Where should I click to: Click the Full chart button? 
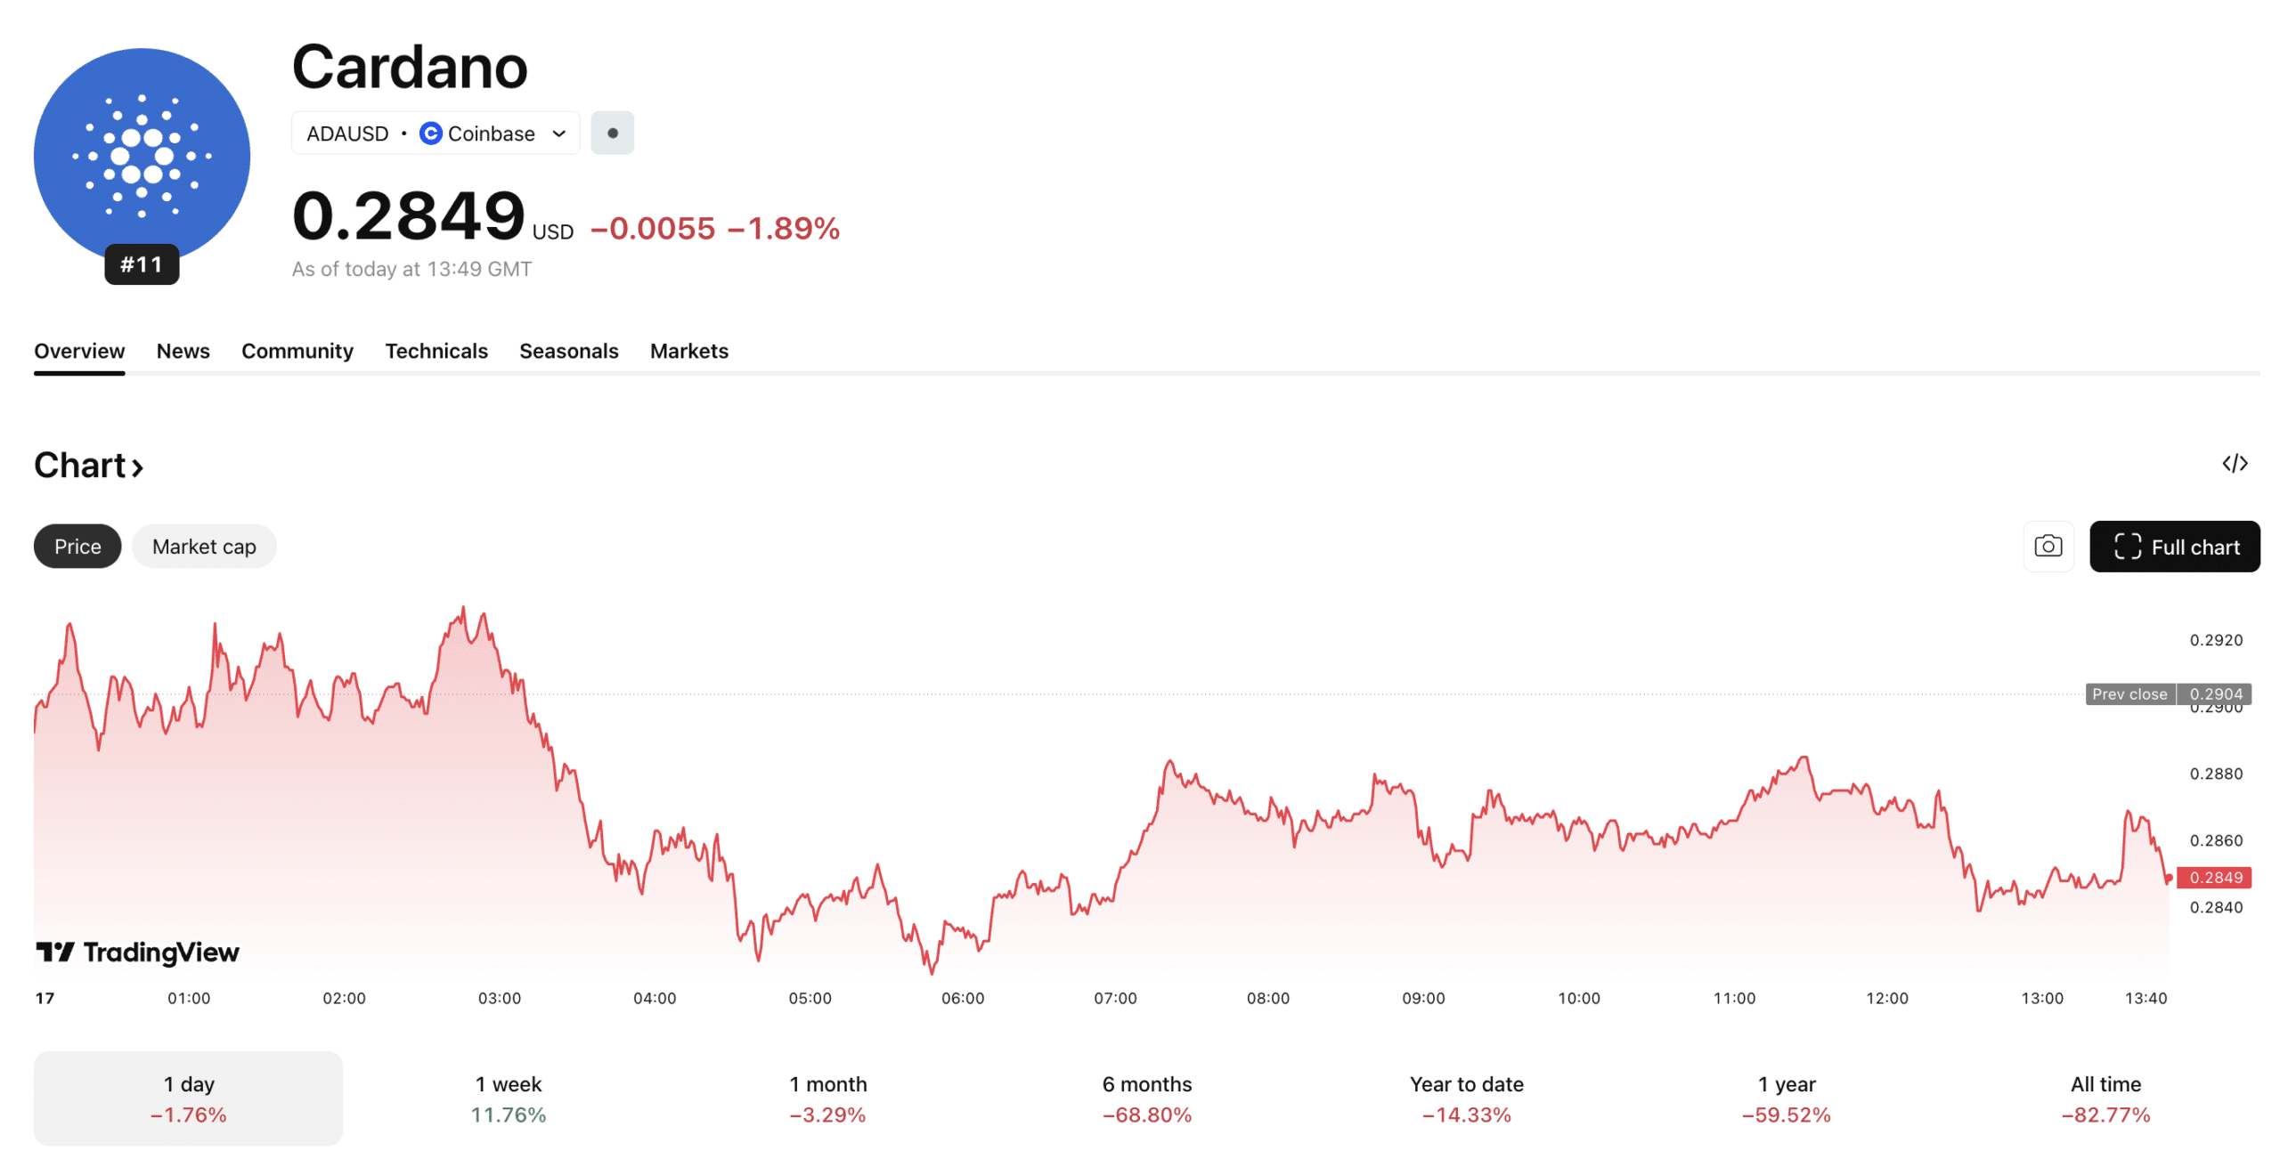coord(2175,547)
